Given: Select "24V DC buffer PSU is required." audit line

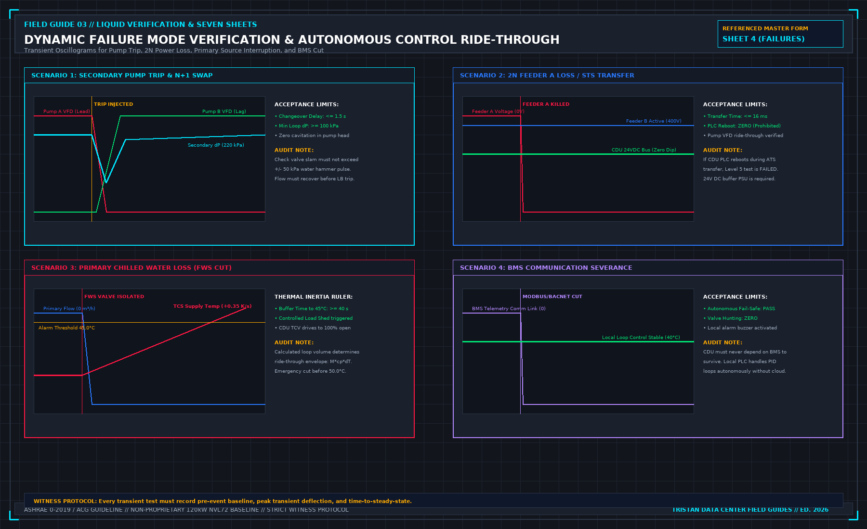Looking at the screenshot, I should [739, 179].
